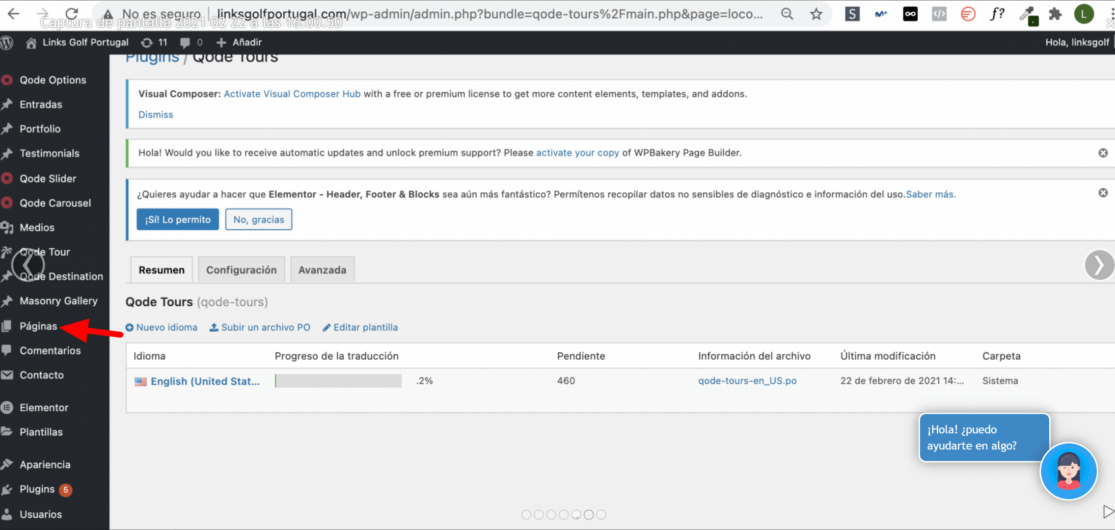1115x530 pixels.
Task: Sort by Última modificación column header
Action: point(888,356)
